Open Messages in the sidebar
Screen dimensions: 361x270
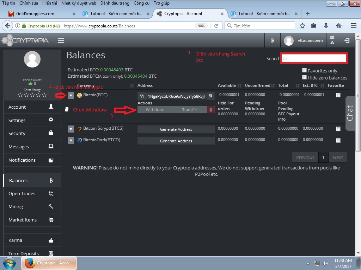coord(32,147)
